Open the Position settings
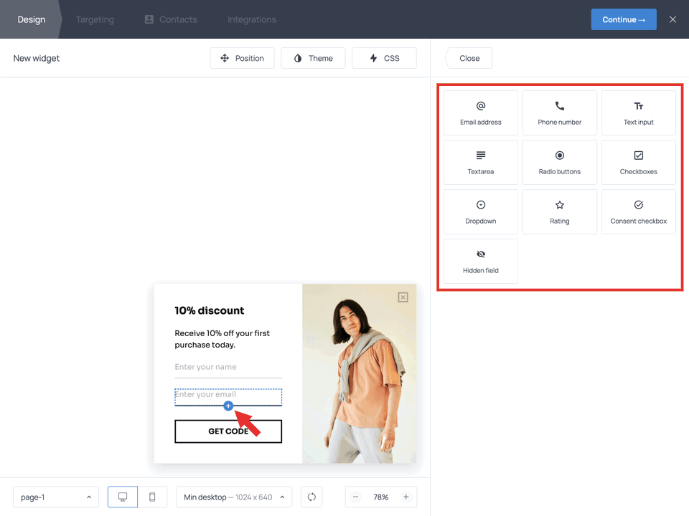The width and height of the screenshot is (689, 516). [x=242, y=58]
